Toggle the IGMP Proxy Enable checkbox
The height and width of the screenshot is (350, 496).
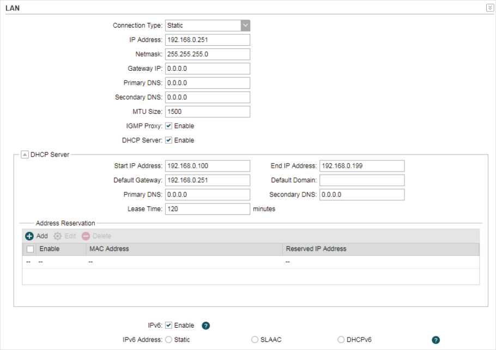click(x=168, y=126)
